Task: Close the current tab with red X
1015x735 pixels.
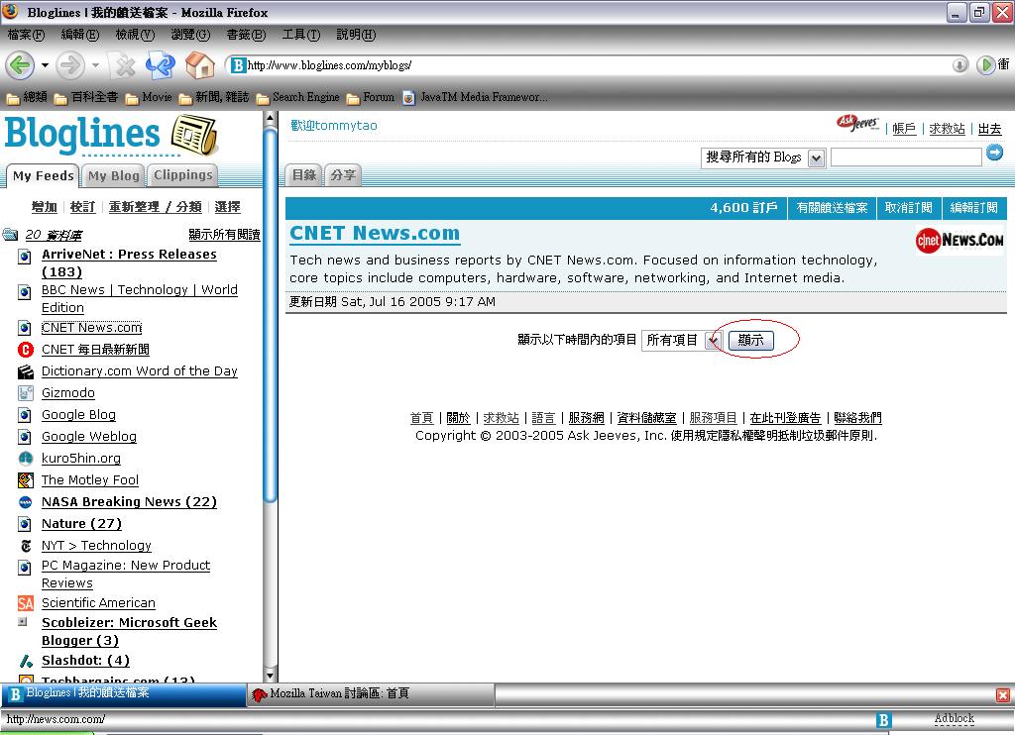Action: (x=1003, y=695)
